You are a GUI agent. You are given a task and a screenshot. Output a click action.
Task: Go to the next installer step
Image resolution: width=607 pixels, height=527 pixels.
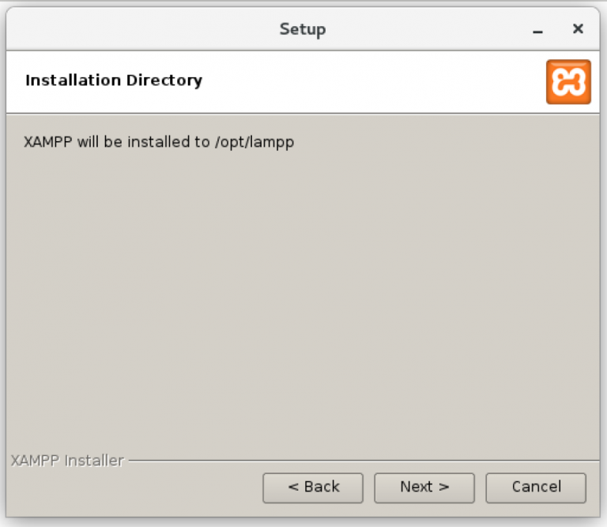click(424, 487)
